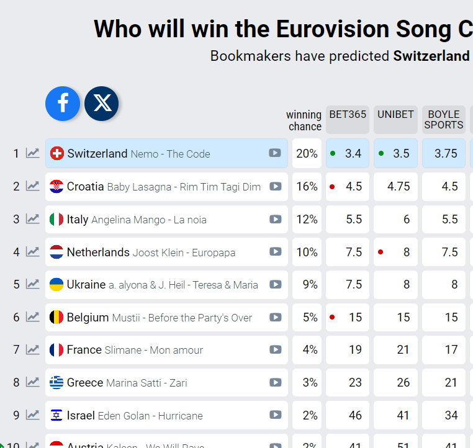473x448 pixels.
Task: Watch the Ukraine Teresa & Maria video
Action: pos(275,285)
